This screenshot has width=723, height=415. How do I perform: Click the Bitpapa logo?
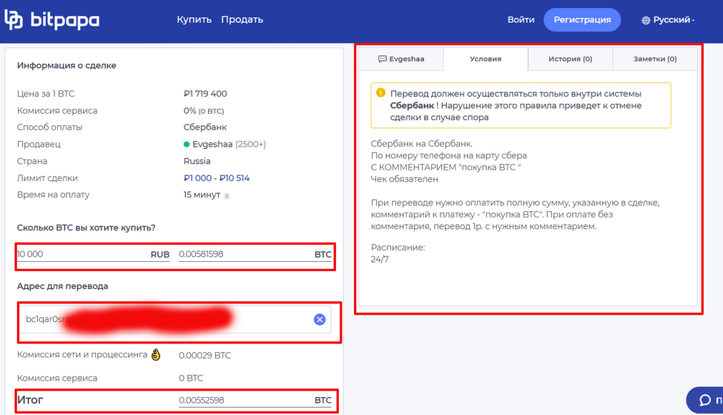(51, 20)
